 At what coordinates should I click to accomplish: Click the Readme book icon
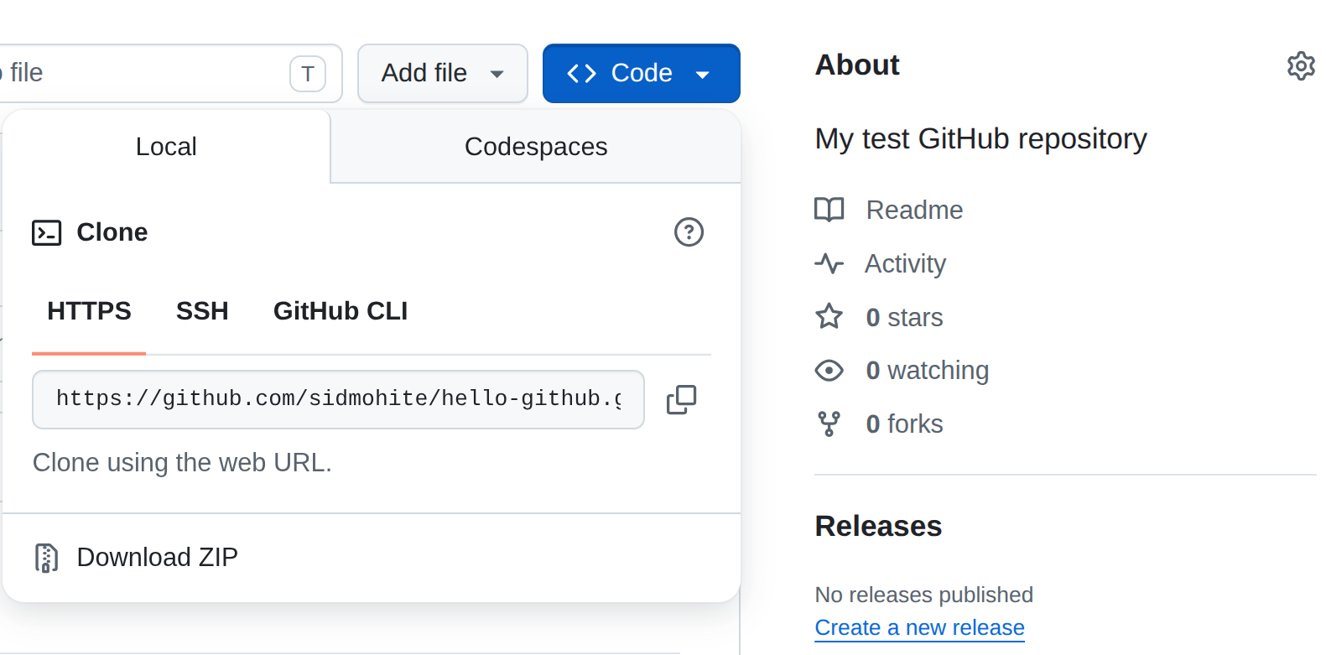[829, 210]
